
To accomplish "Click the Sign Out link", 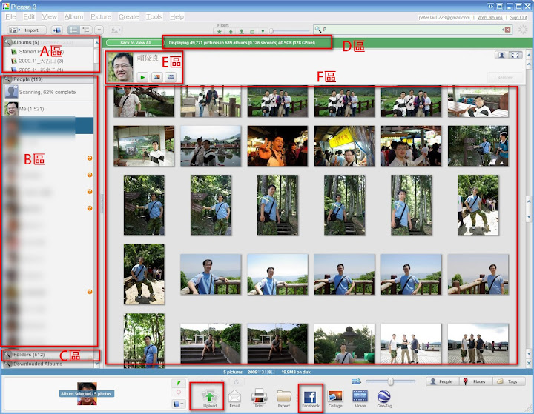I will (x=518, y=17).
